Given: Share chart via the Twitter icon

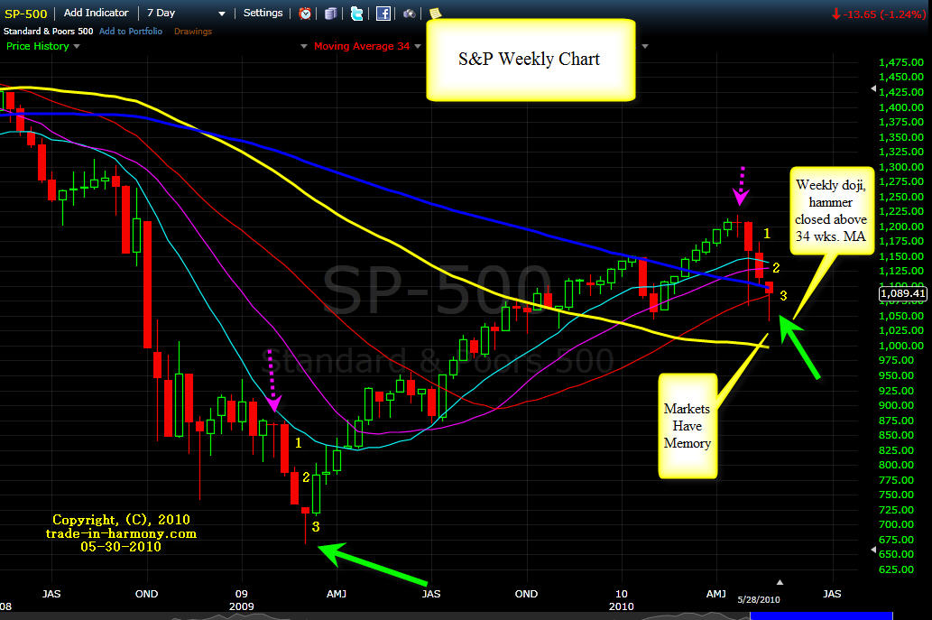Looking at the screenshot, I should click(x=356, y=13).
